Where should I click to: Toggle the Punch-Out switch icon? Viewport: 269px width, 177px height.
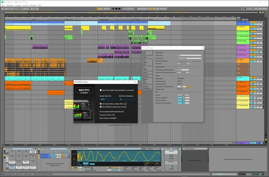tap(155, 9)
